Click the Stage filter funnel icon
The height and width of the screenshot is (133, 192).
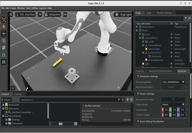185,19
